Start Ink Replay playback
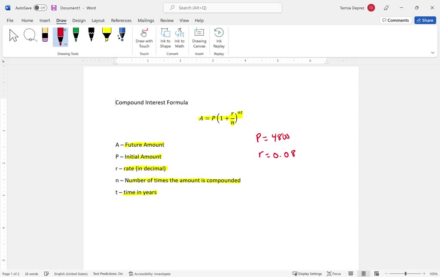 (219, 37)
